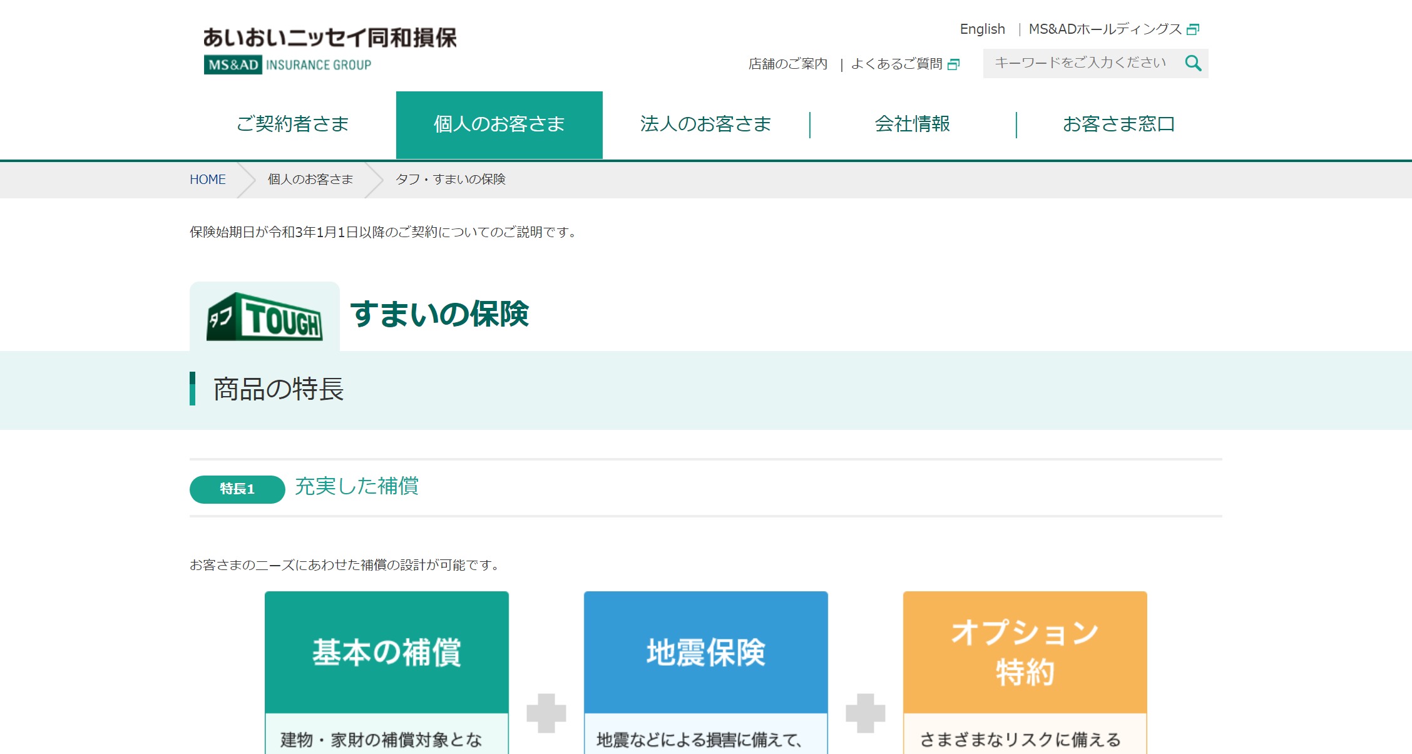Viewport: 1412px width, 754px height.
Task: Open the ご契約者さま menu
Action: pos(292,125)
